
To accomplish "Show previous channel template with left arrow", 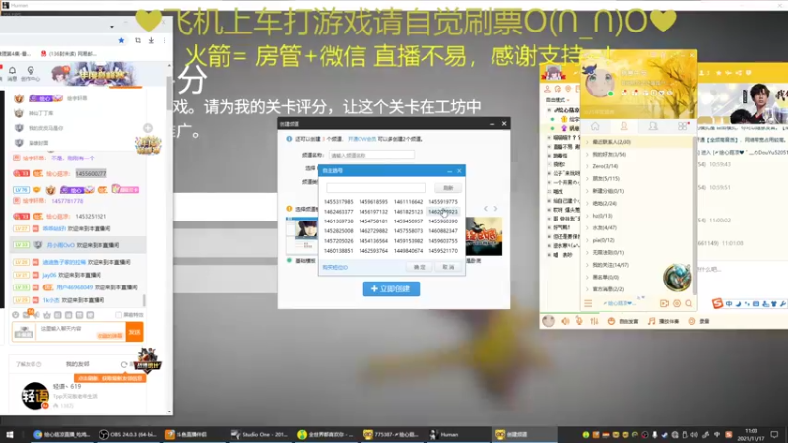I will [486, 208].
